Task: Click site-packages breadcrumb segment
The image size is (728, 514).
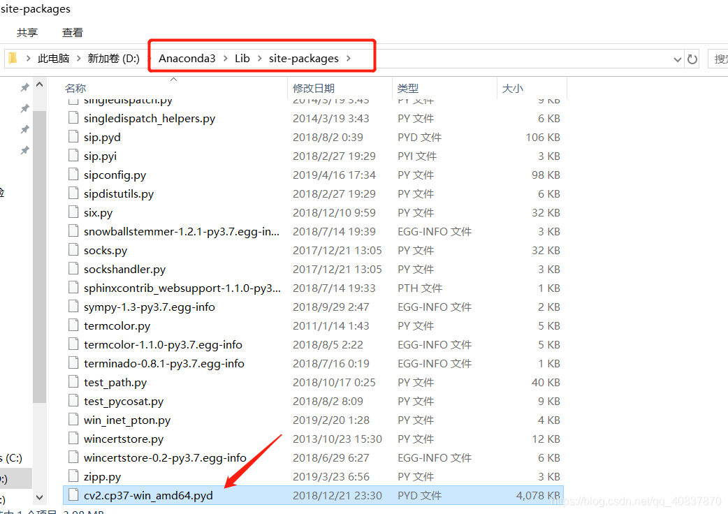Action: click(x=304, y=59)
